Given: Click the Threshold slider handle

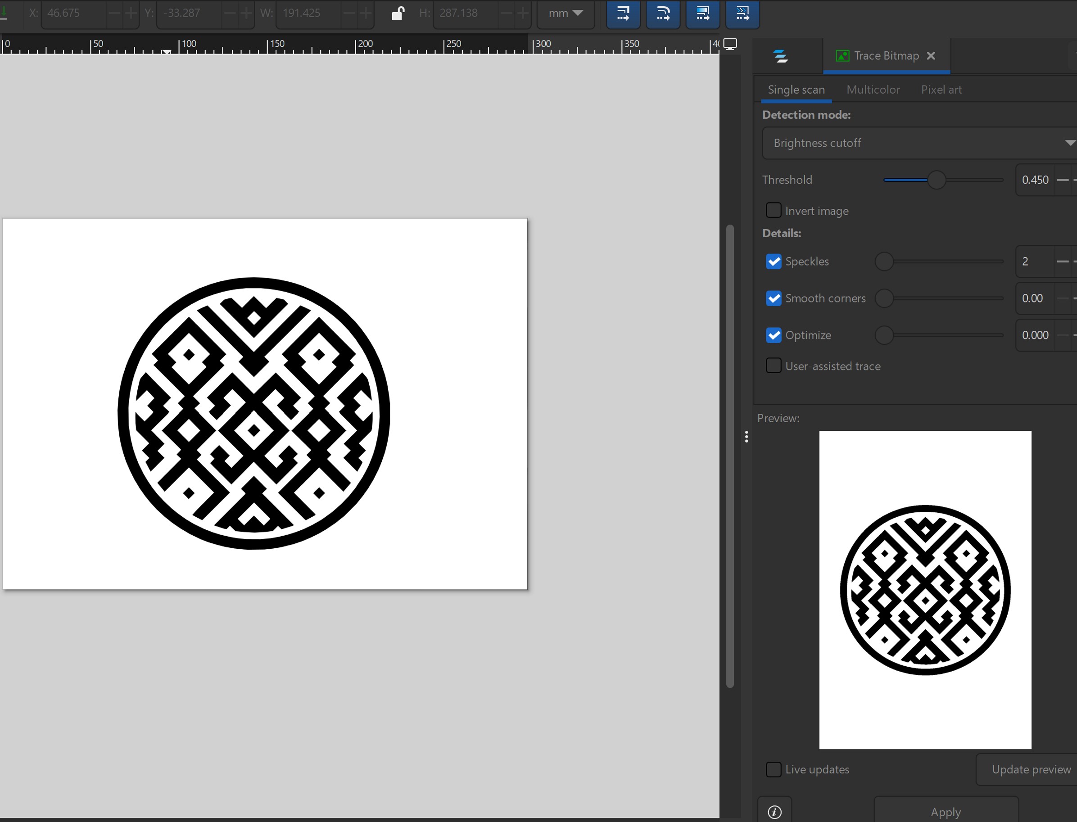Looking at the screenshot, I should [936, 180].
